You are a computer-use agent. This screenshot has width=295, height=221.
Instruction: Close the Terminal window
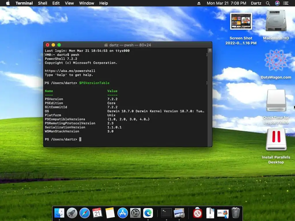[48, 45]
